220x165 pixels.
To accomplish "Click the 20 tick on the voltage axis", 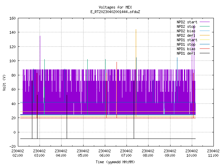I will click(x=13, y=118).
